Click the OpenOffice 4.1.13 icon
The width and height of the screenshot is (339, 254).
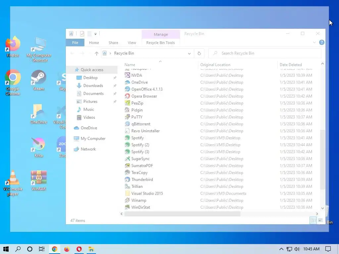pyautogui.click(x=127, y=89)
